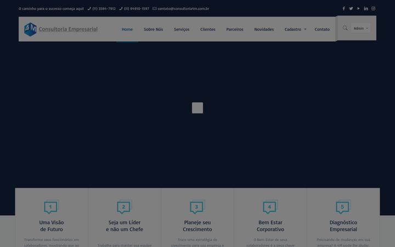395x247 pixels.
Task: Click the 4M cube logo
Action: (x=30, y=29)
